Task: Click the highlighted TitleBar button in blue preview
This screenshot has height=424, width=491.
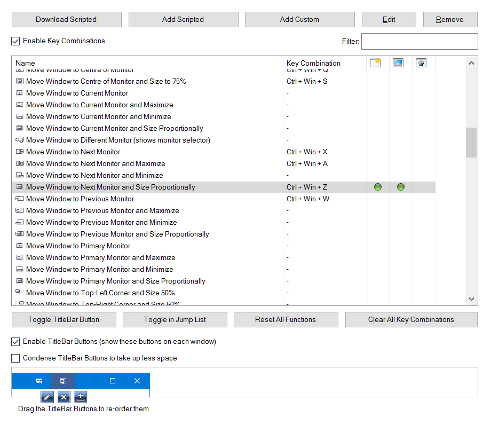Action: pos(63,381)
